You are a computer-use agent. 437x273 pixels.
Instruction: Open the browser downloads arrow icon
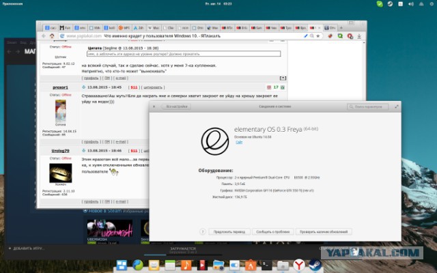(359, 36)
